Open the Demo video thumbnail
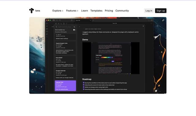 tap(111, 58)
